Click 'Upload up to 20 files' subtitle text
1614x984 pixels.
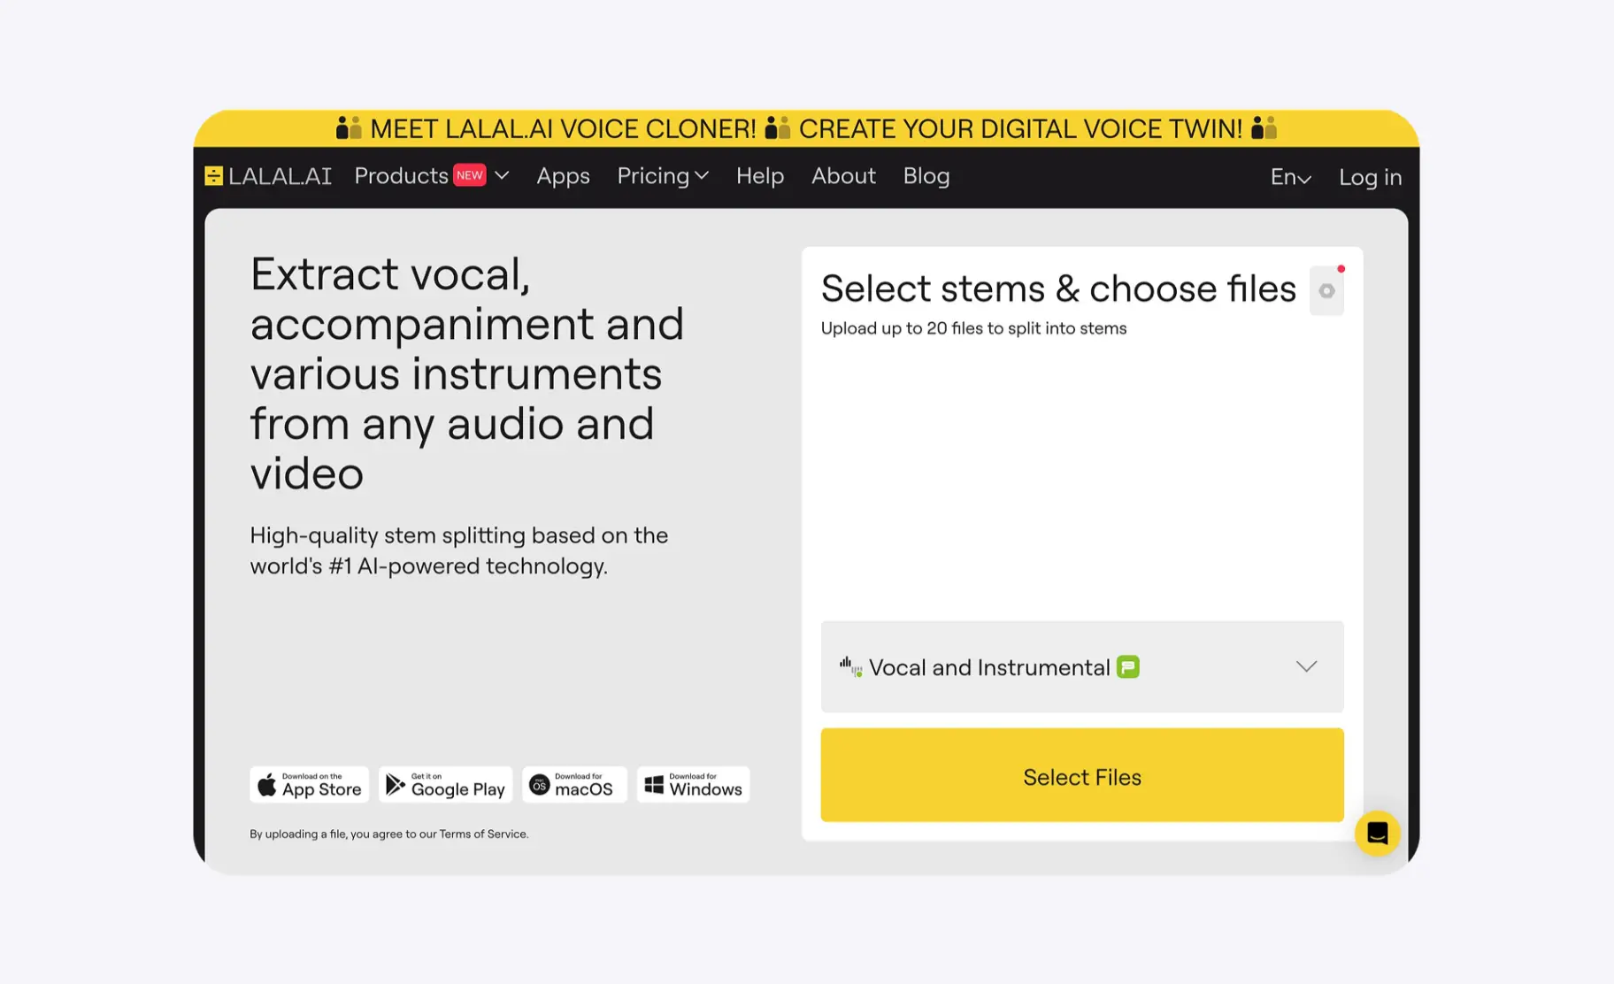click(973, 328)
